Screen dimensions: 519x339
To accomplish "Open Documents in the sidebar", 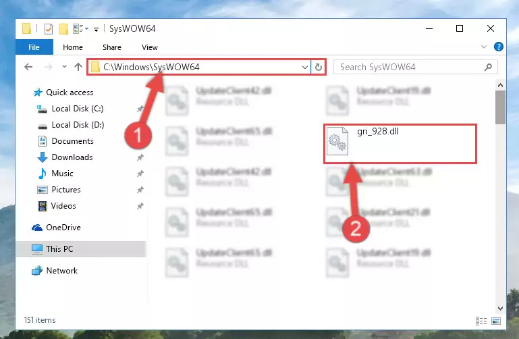I will (x=72, y=141).
